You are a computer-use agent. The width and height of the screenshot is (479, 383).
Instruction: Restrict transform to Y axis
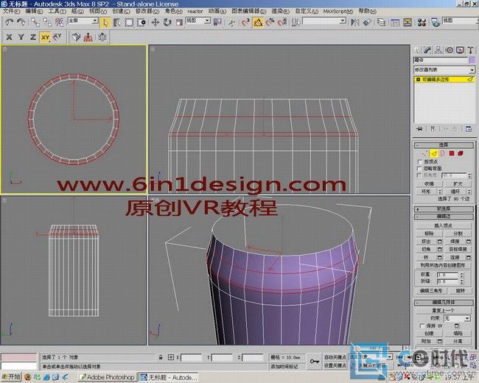(21, 38)
